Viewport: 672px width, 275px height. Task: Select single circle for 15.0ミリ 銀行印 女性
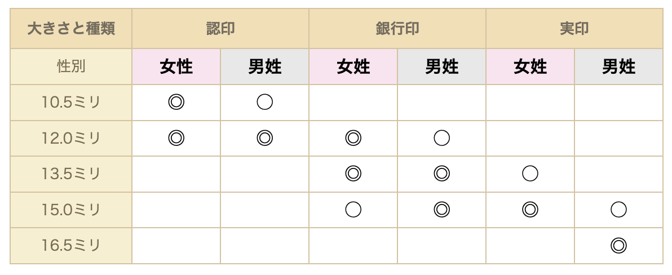point(353,210)
